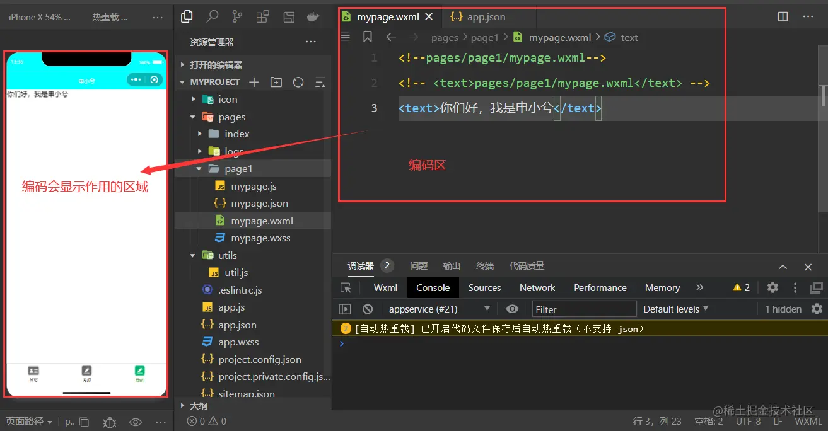Refresh the MYPROJECT file tree
Screen dimensions: 828x431
[x=298, y=82]
